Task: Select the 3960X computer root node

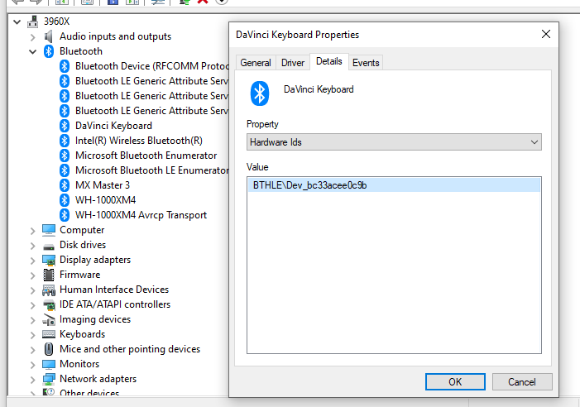Action: pos(56,22)
